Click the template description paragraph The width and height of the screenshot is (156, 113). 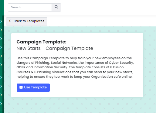(75, 67)
